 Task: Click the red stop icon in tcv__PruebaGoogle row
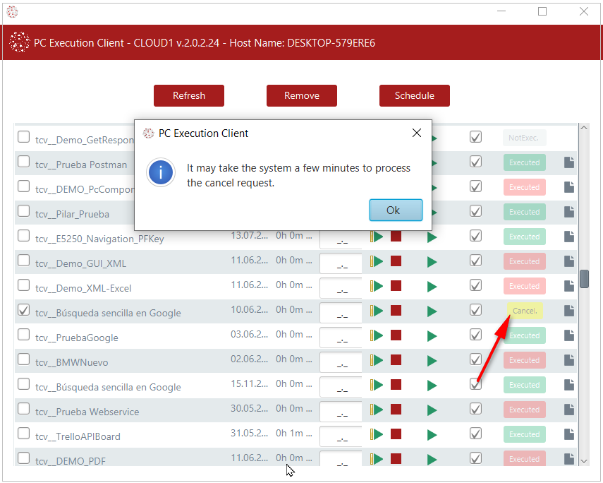(396, 335)
